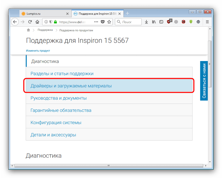Click the Изменить продукт link
The height and width of the screenshot is (178, 222).
(x=38, y=51)
